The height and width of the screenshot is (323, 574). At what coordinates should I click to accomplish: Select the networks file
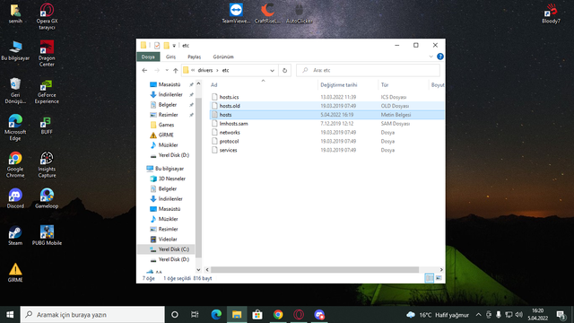[x=230, y=132]
